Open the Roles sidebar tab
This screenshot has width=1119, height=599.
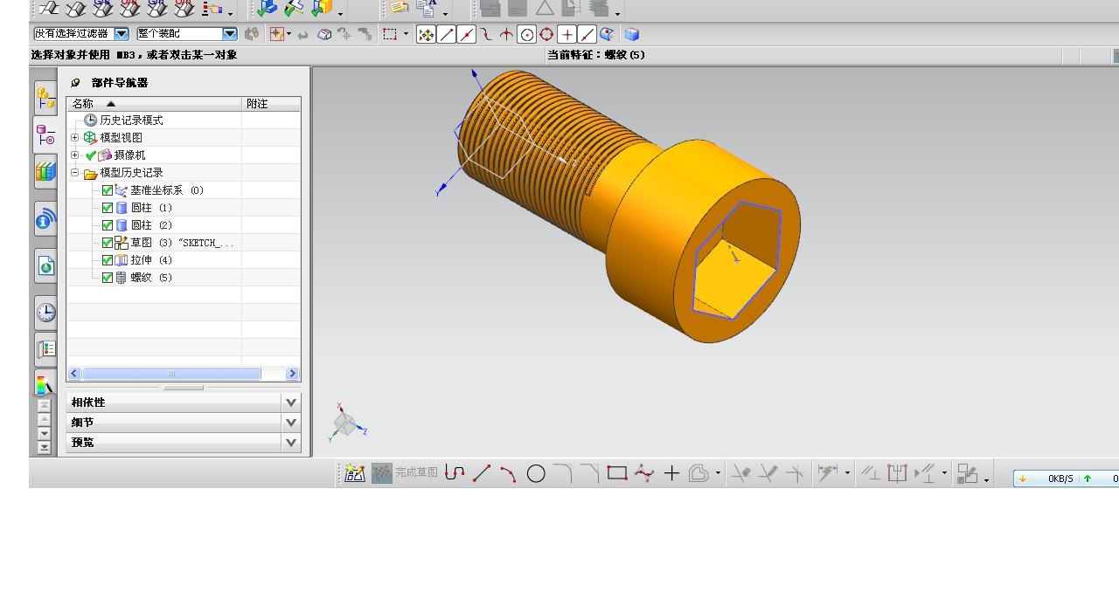point(45,349)
